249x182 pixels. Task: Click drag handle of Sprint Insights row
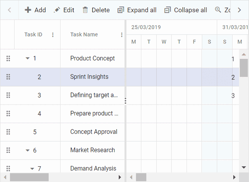tap(8, 77)
